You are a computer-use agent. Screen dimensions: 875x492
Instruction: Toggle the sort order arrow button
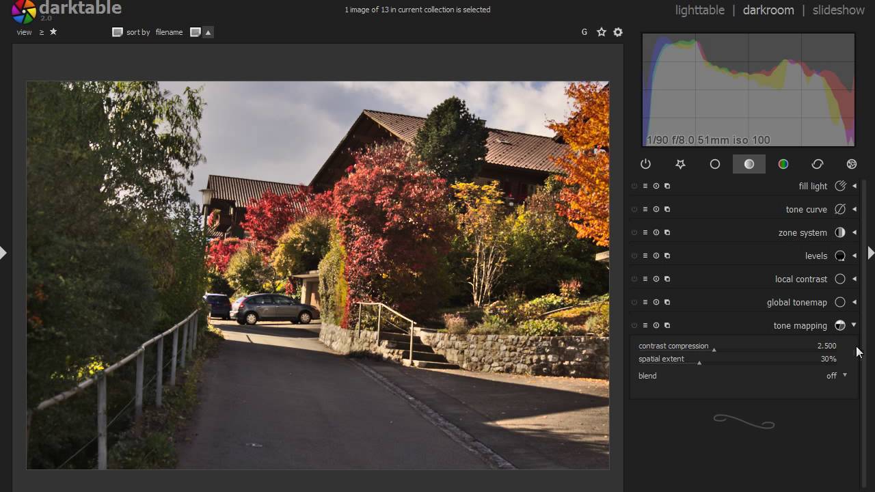(208, 32)
